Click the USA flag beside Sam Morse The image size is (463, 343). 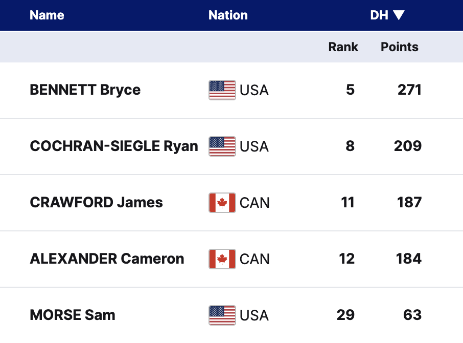[x=222, y=315]
